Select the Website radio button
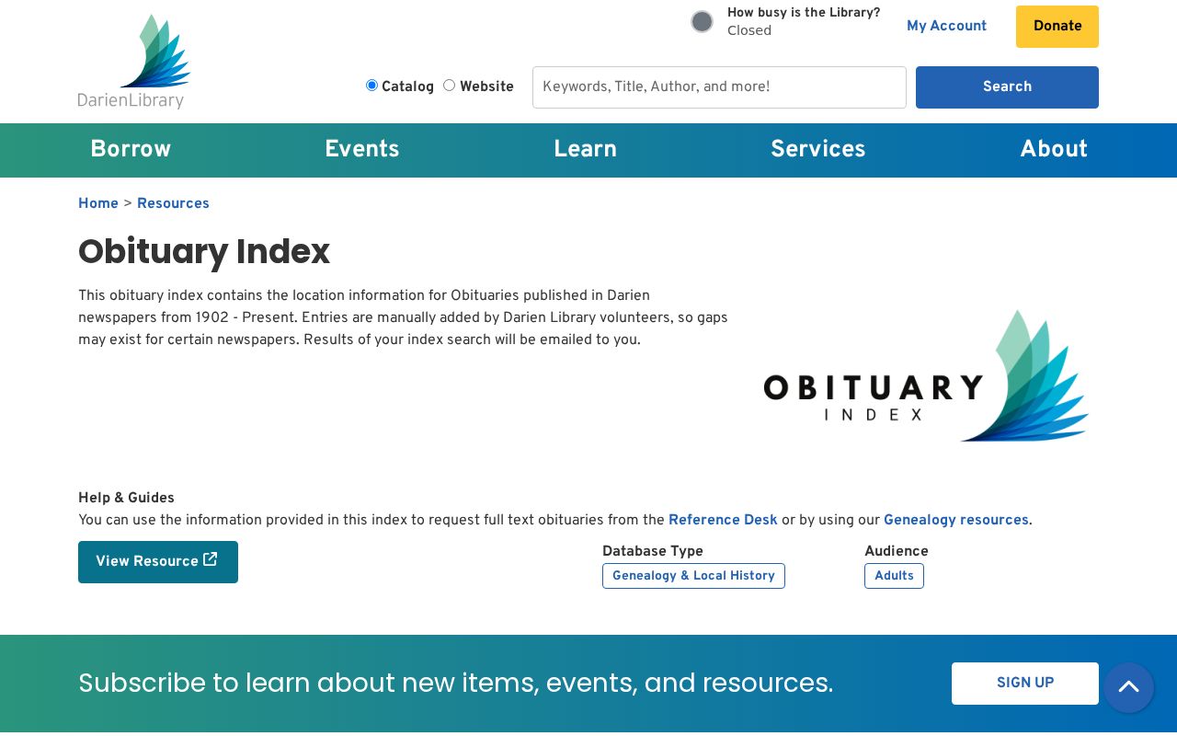This screenshot has width=1177, height=736. pos(449,86)
